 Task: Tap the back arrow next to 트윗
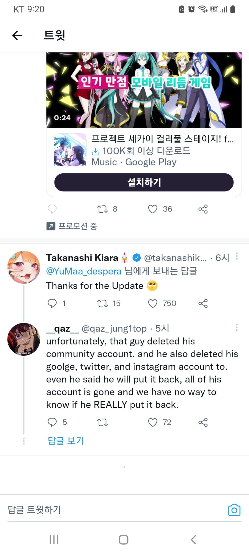click(x=17, y=35)
